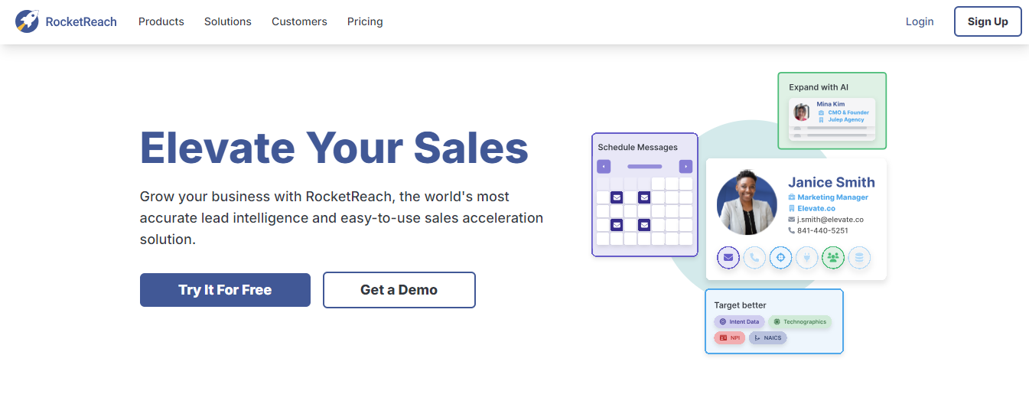Click the RocketReach rocket logo icon

pos(28,21)
